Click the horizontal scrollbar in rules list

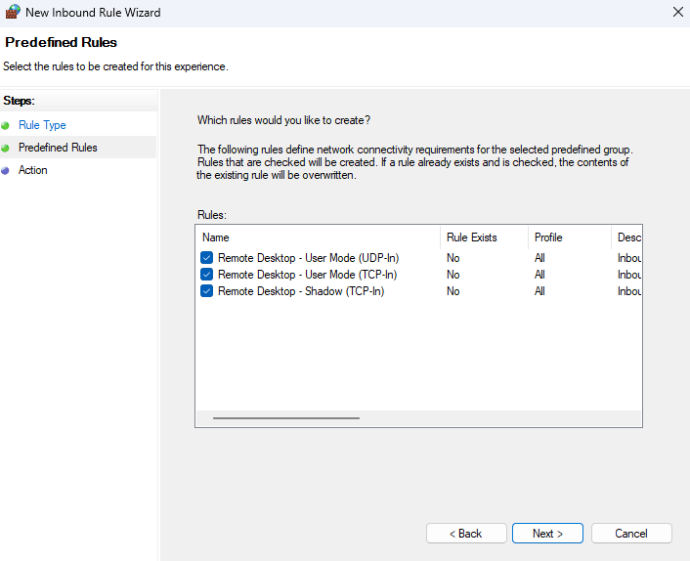pyautogui.click(x=286, y=418)
